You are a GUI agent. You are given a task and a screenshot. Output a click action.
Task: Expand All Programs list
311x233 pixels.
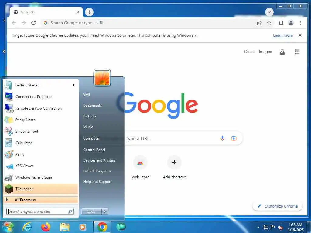click(x=41, y=200)
